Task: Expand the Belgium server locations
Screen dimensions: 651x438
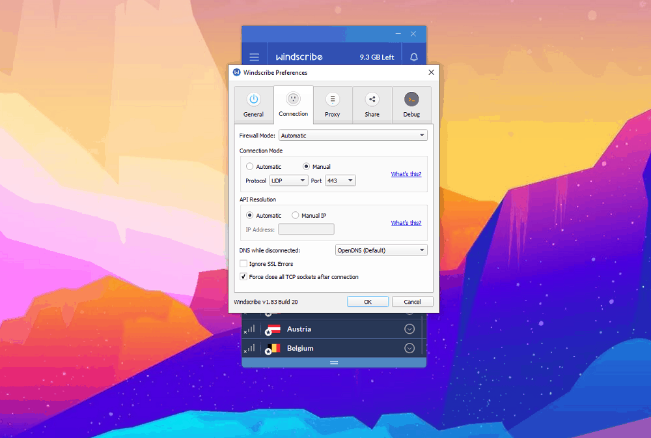Action: pyautogui.click(x=409, y=348)
